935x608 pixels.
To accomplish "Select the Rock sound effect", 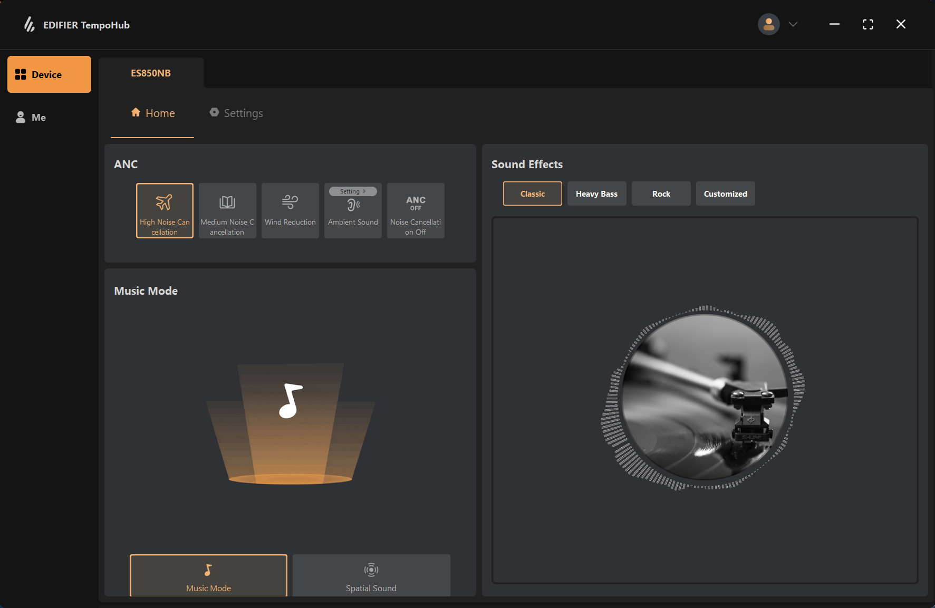I will coord(661,194).
